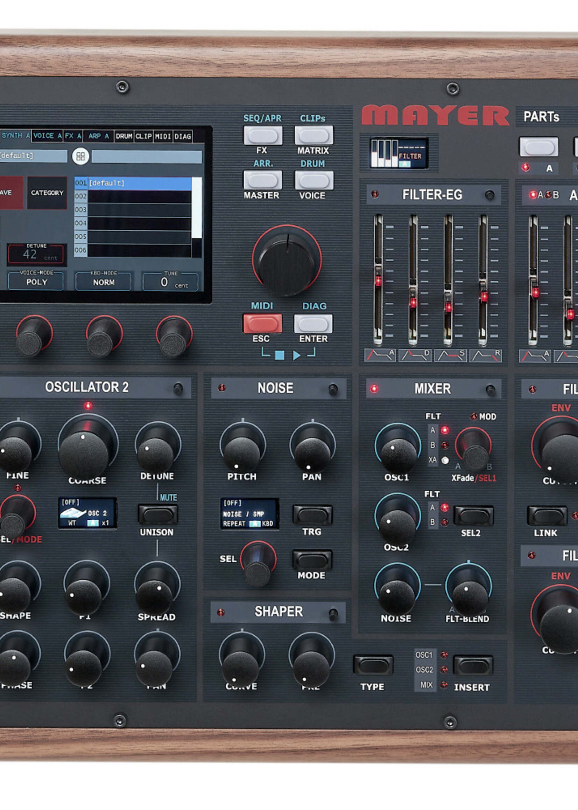Select the ARP A tab

pyautogui.click(x=99, y=136)
